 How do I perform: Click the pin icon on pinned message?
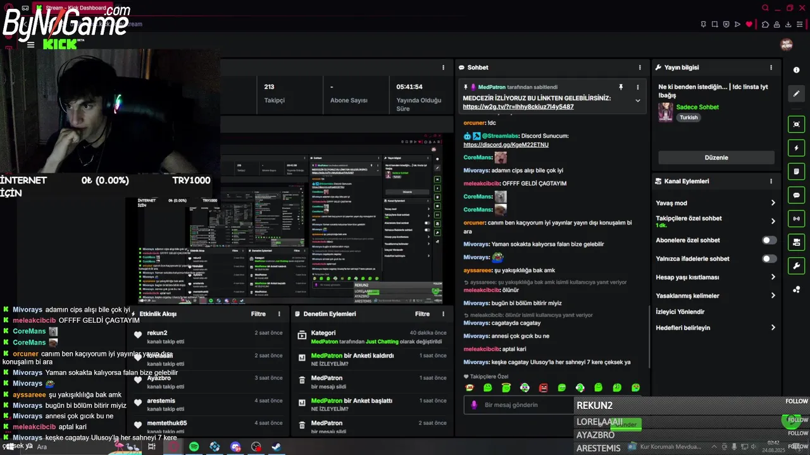click(x=621, y=87)
